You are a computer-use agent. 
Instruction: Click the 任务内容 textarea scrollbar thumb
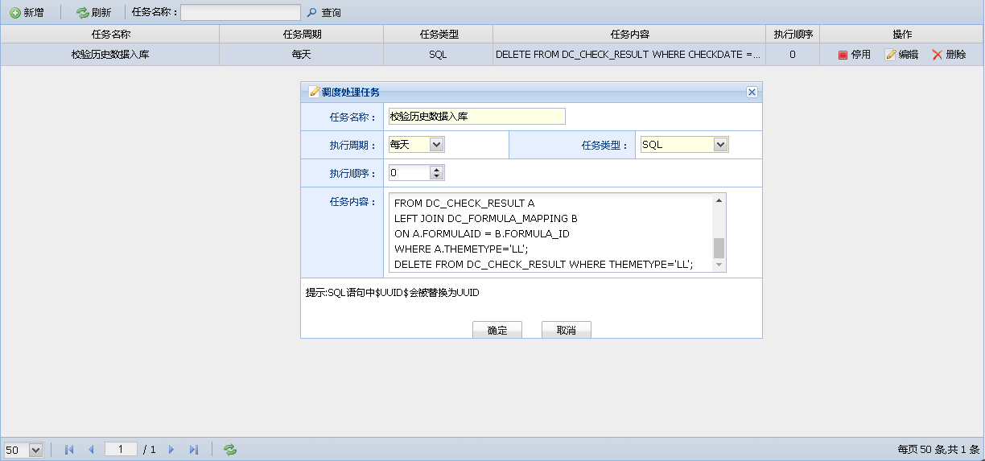719,247
